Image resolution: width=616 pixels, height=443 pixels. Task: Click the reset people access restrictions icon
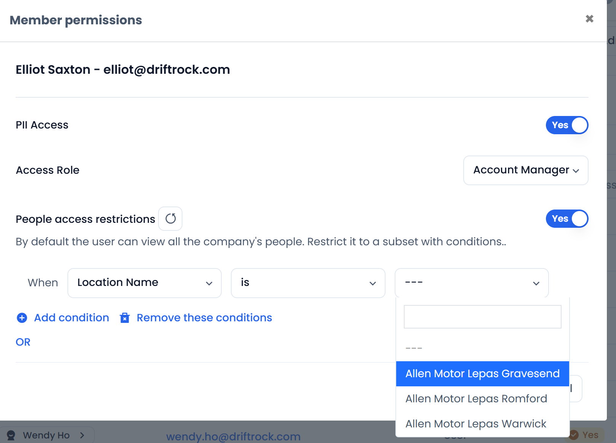[x=170, y=219]
